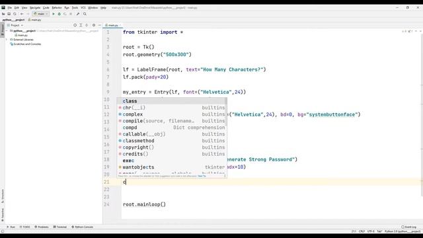This screenshot has height=238, width=423.
Task: Start debugging with the bug icon
Action: tap(59, 14)
